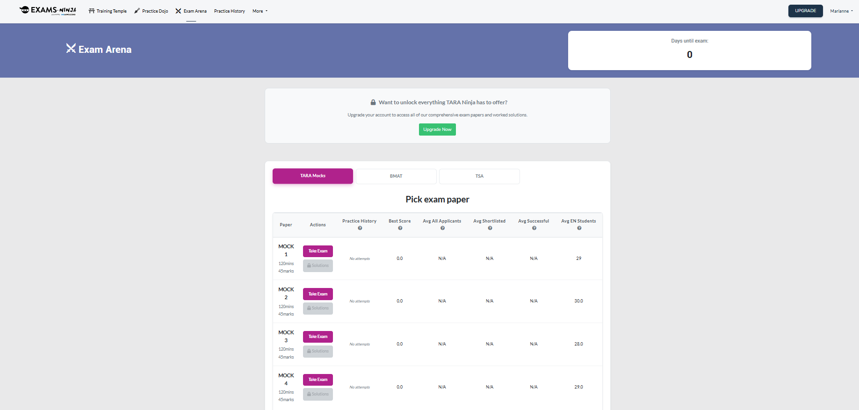This screenshot has height=410, width=859.
Task: Click the Upgrade Now green button
Action: (x=437, y=129)
